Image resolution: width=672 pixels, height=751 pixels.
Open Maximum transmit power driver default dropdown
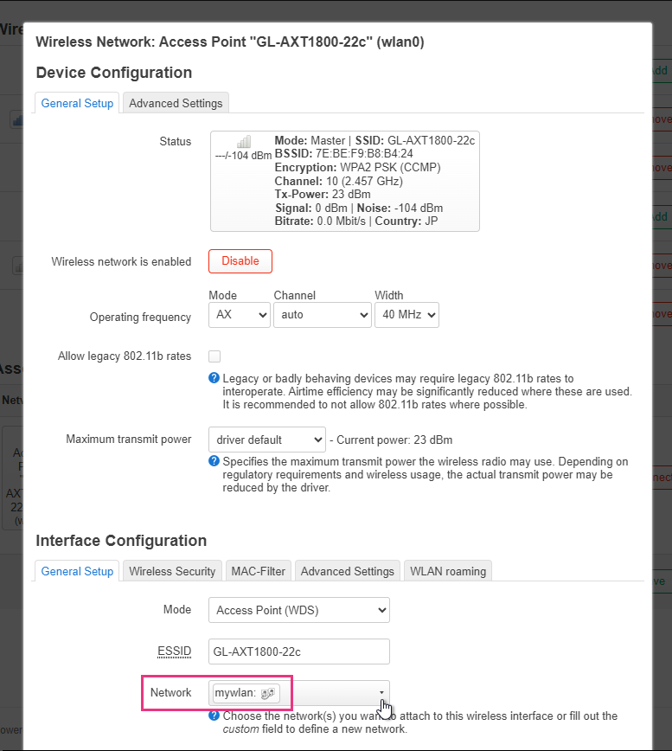click(267, 440)
